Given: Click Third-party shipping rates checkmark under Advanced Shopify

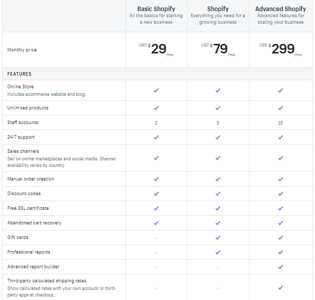Looking at the screenshot, I should click(280, 287).
